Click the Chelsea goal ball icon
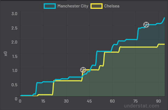The image size is (168, 110). click(83, 70)
